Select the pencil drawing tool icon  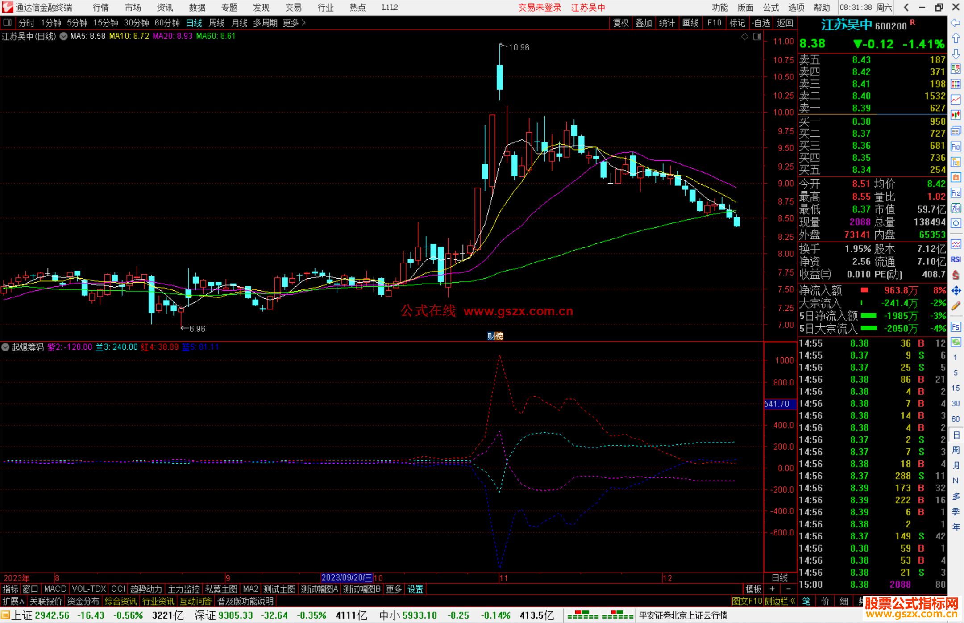coord(956,306)
